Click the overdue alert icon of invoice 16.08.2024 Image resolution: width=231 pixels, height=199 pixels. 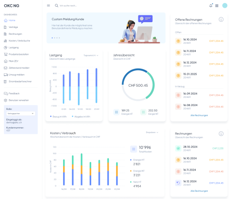click(178, 106)
